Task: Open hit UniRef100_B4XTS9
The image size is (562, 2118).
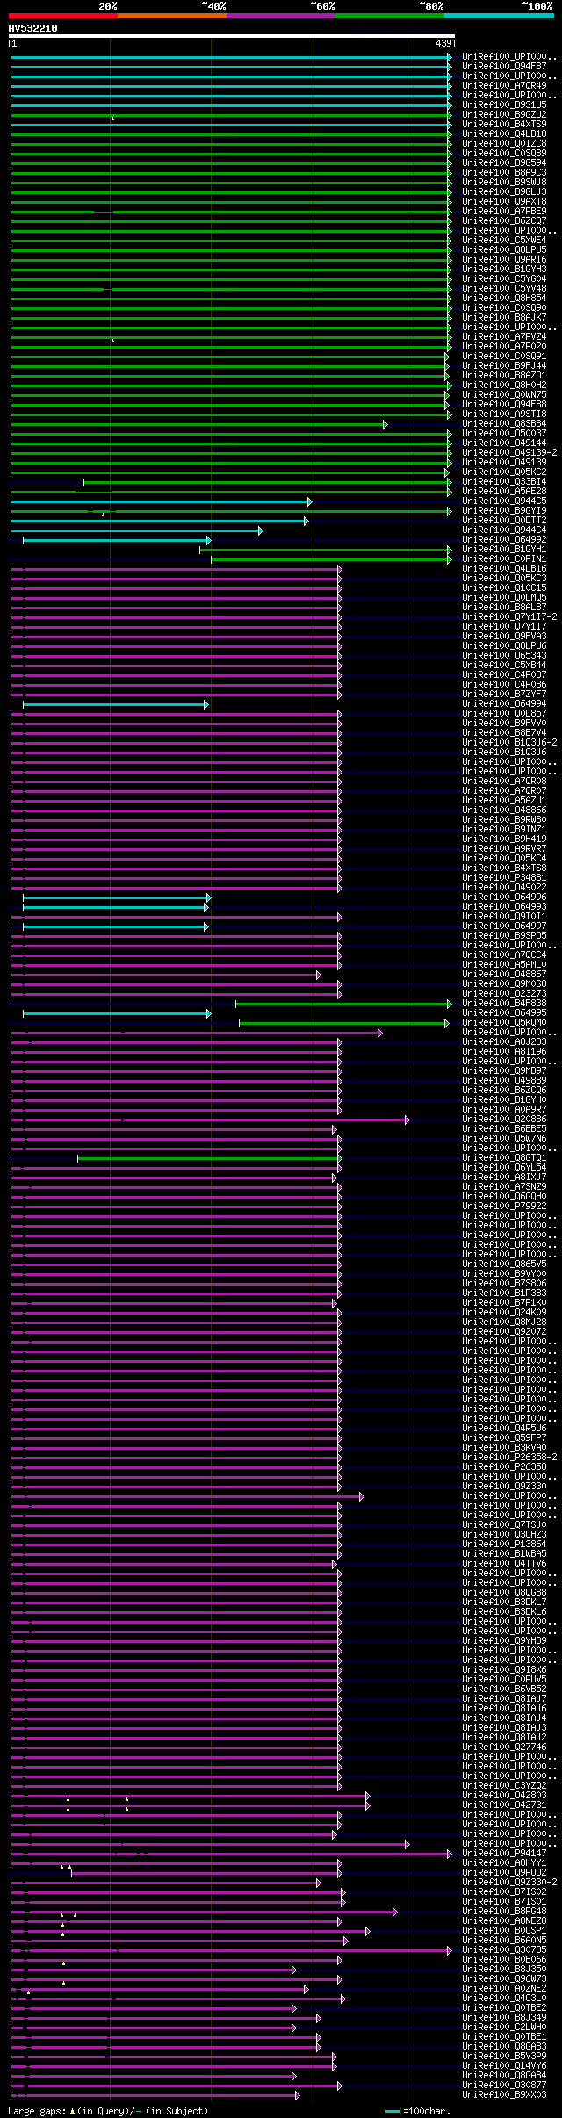Action: tap(504, 125)
